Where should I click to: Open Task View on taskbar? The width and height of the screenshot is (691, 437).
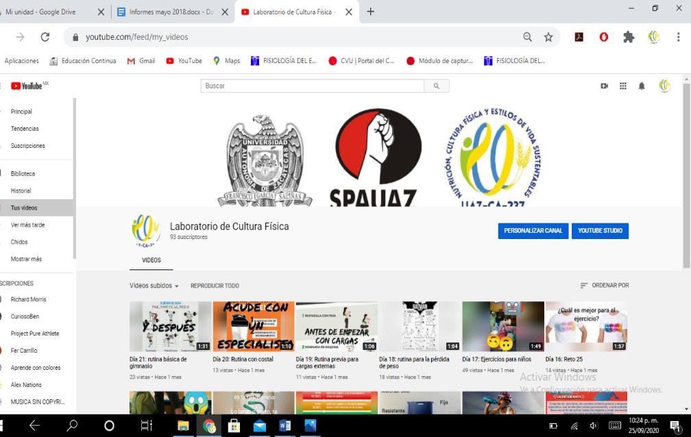coord(146,425)
